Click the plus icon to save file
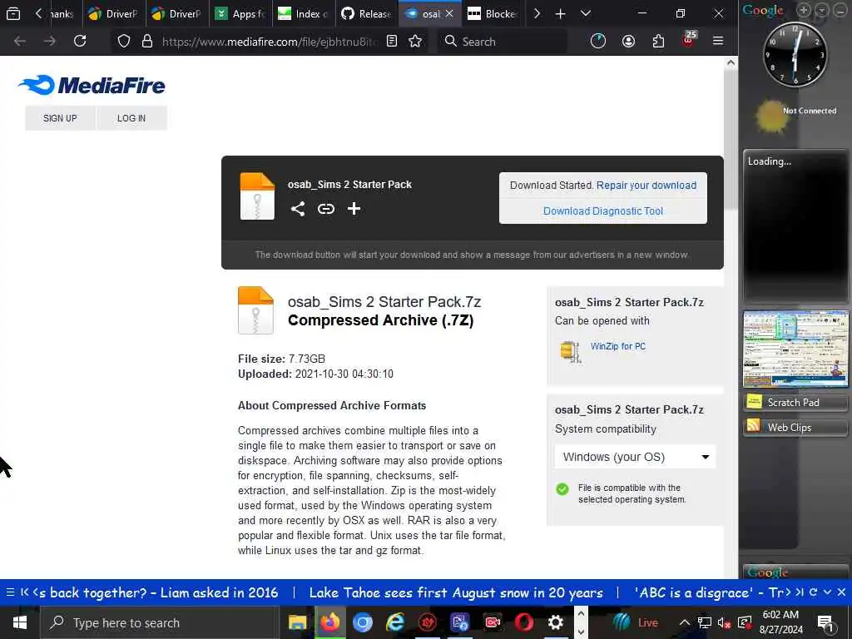Screen dimensions: 852x639 point(354,209)
